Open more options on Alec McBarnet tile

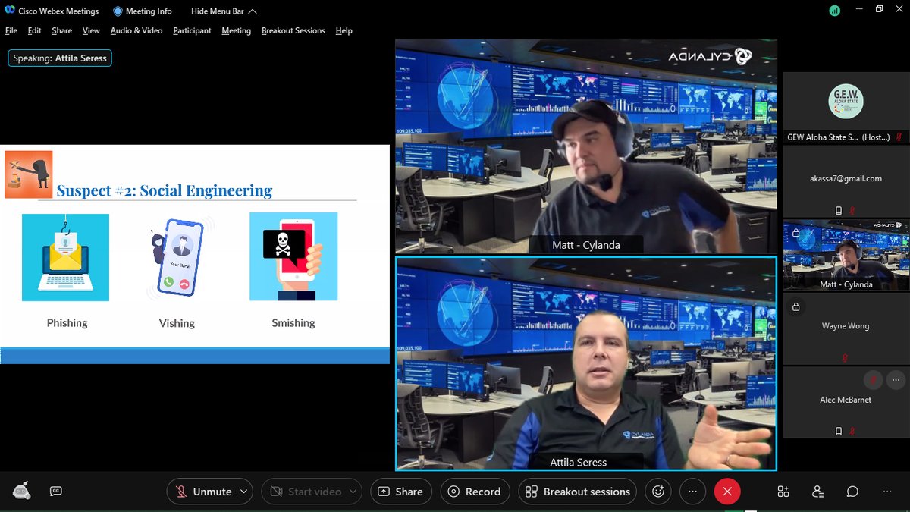point(896,379)
